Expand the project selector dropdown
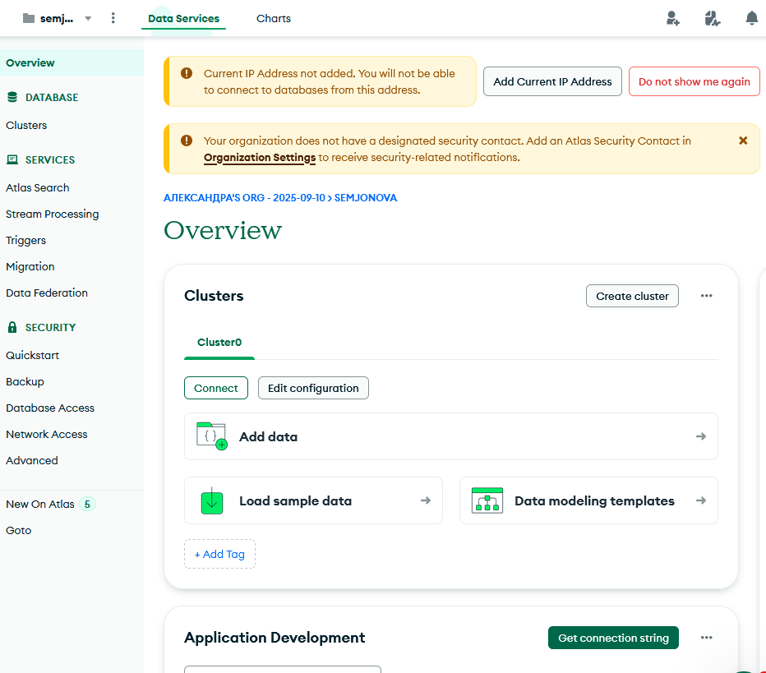 pos(88,18)
